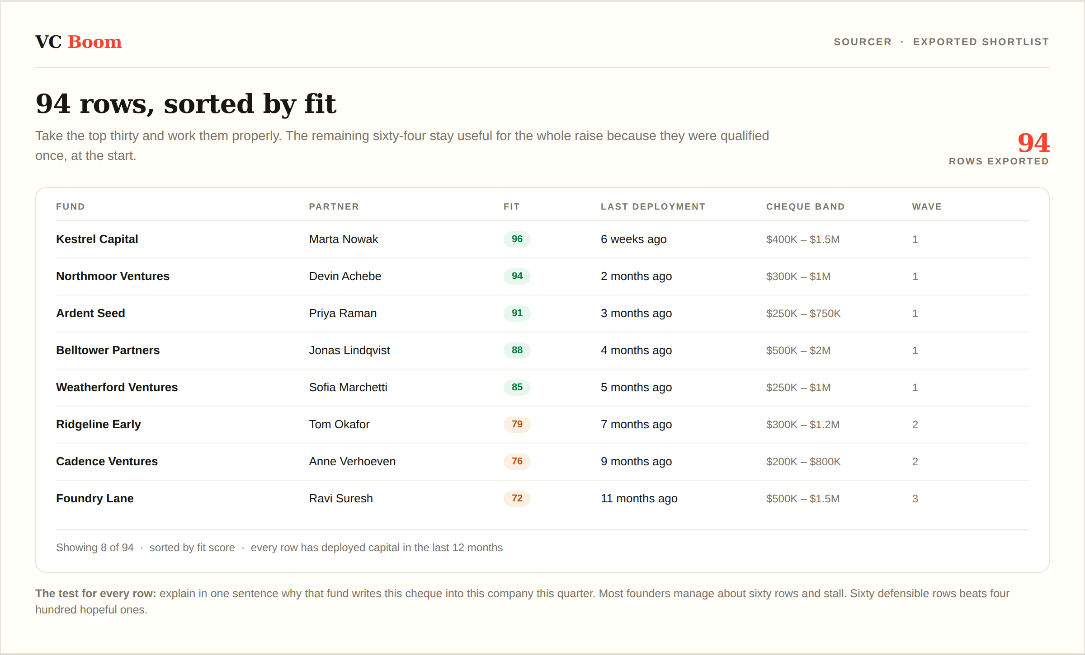This screenshot has height=655, width=1085.
Task: Click the red 94 rows exported count
Action: click(1033, 142)
